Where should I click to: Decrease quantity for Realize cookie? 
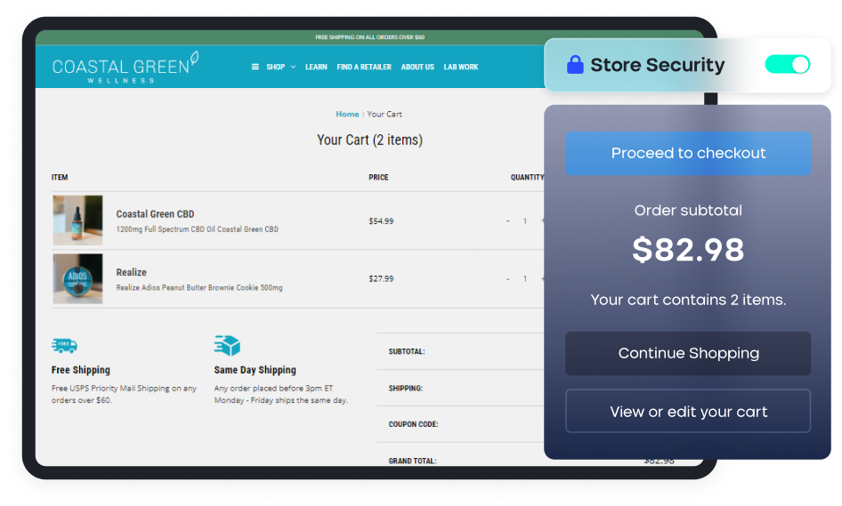coord(507,279)
